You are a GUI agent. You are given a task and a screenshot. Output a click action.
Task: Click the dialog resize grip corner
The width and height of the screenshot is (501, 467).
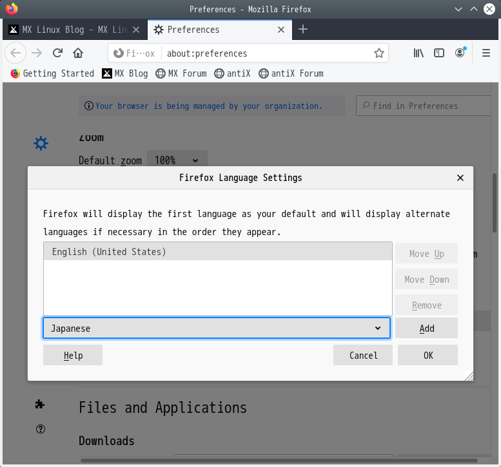tap(469, 376)
